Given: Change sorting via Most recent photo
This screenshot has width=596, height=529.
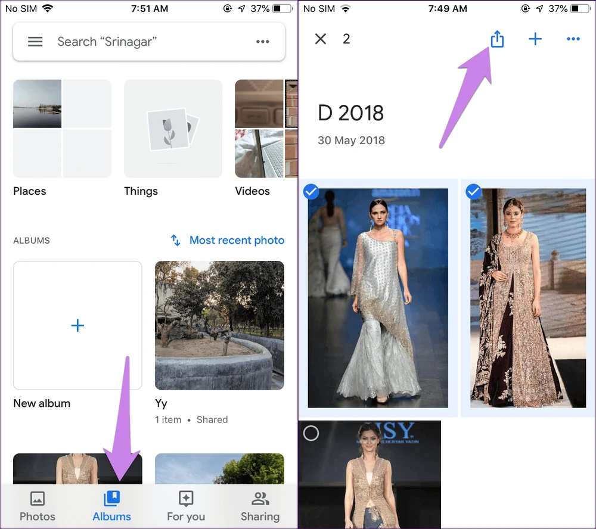Looking at the screenshot, I should pos(237,241).
